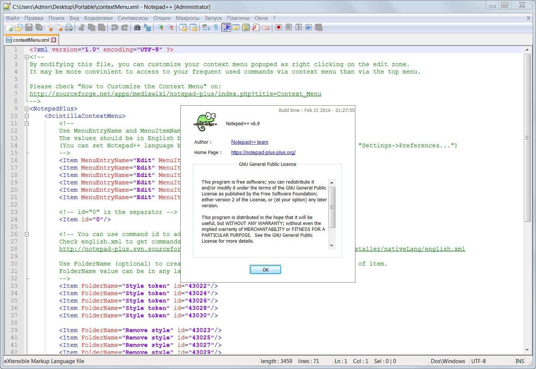Open Find with the binoculars icon
The height and width of the screenshot is (369, 536).
pyautogui.click(x=137, y=27)
